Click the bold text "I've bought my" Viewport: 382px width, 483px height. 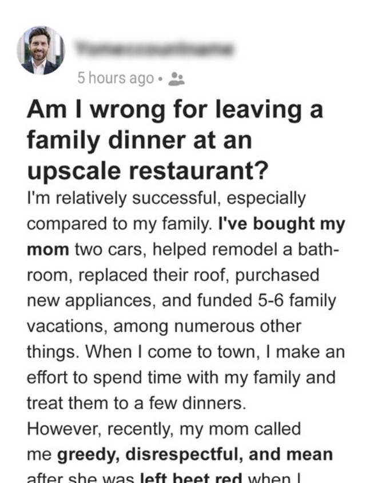point(282,224)
